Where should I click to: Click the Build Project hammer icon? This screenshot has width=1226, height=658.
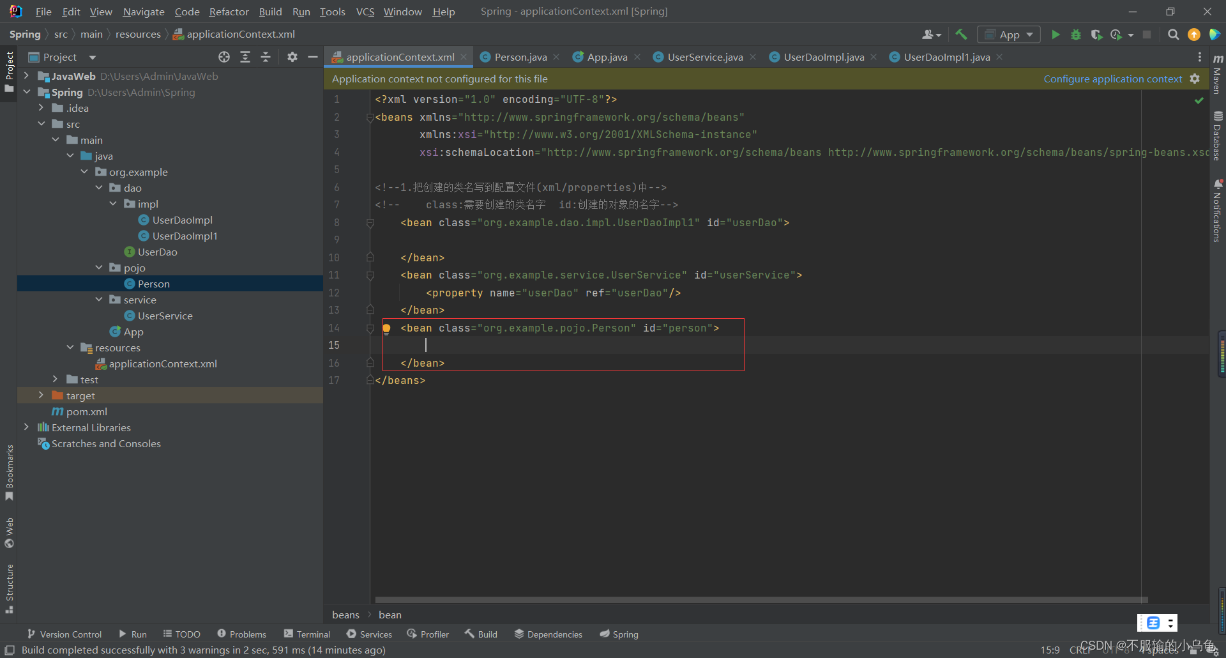(x=961, y=34)
